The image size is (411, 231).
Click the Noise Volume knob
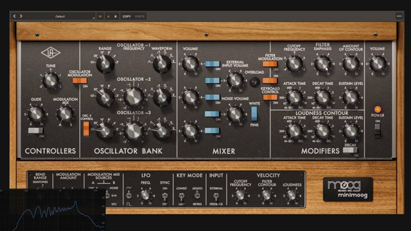click(x=235, y=114)
